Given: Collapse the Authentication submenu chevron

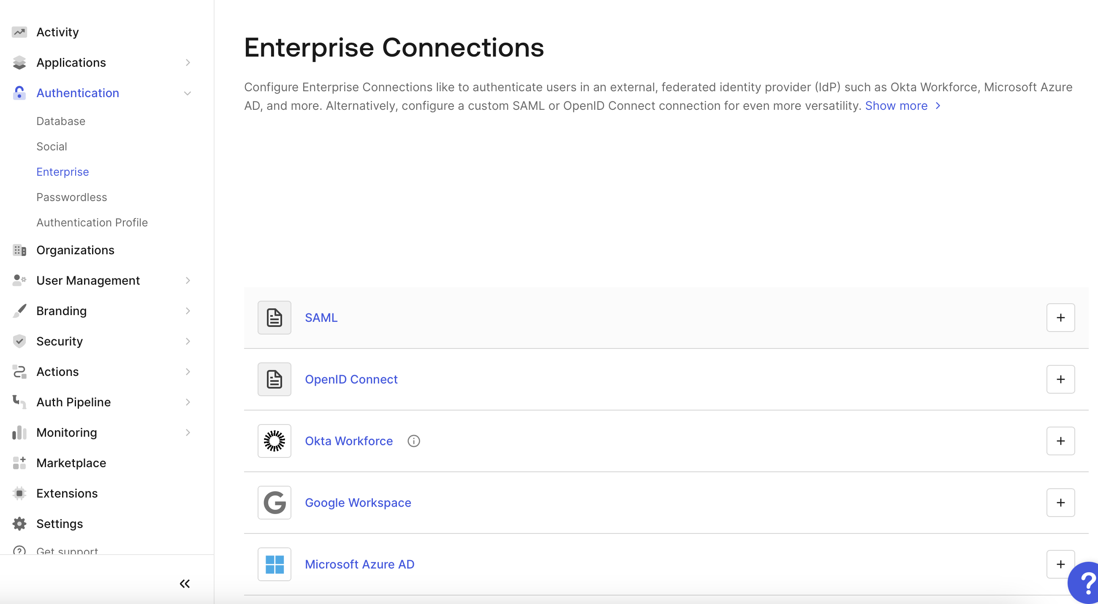Looking at the screenshot, I should pos(188,93).
